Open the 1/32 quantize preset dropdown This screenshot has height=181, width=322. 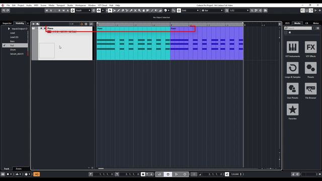239,11
